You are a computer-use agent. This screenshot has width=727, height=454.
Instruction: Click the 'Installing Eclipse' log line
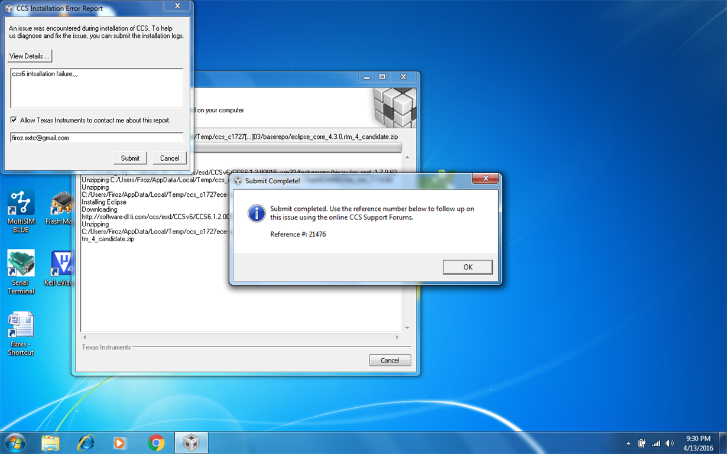point(103,202)
